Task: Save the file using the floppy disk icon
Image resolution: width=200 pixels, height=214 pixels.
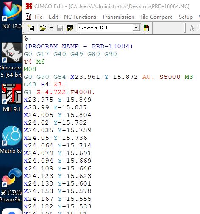Action: point(60,28)
